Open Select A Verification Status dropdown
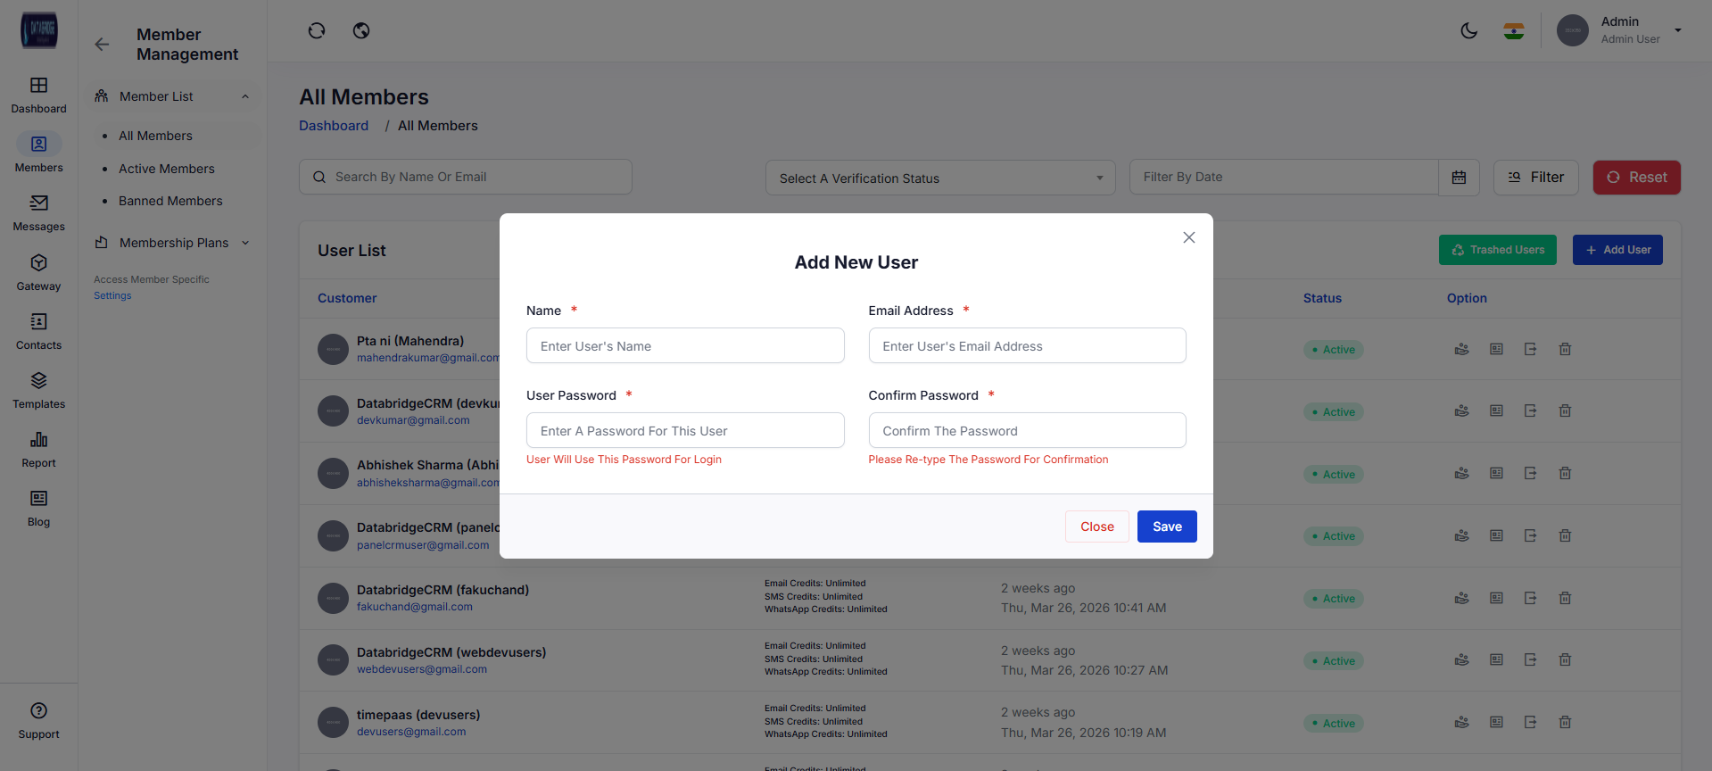This screenshot has height=771, width=1712. pyautogui.click(x=939, y=178)
